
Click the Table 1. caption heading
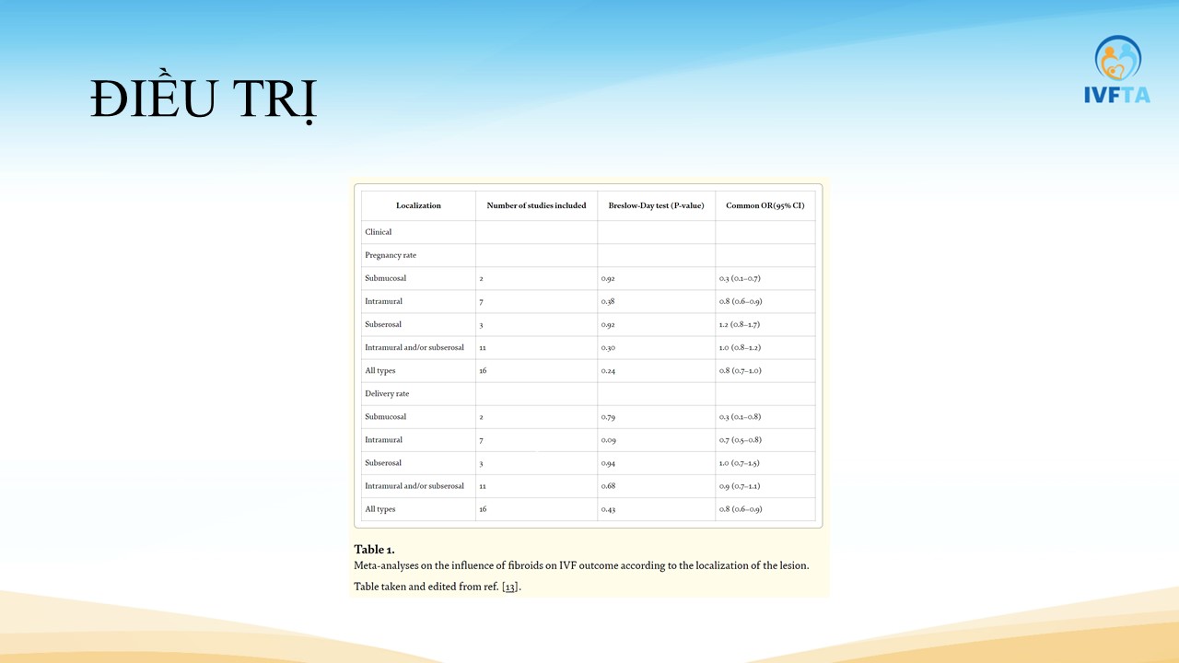coord(374,550)
